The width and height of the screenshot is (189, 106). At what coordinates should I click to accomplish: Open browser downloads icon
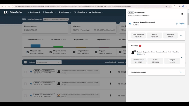tap(180, 6)
